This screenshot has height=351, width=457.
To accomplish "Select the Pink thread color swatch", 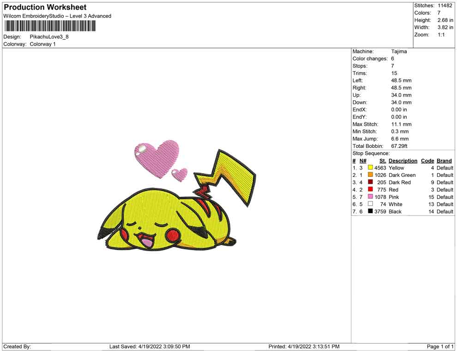I will point(370,197).
